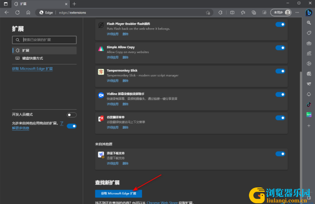
Task: Disable the 谷歌翻译菜单 extension toggle
Action: (280, 118)
